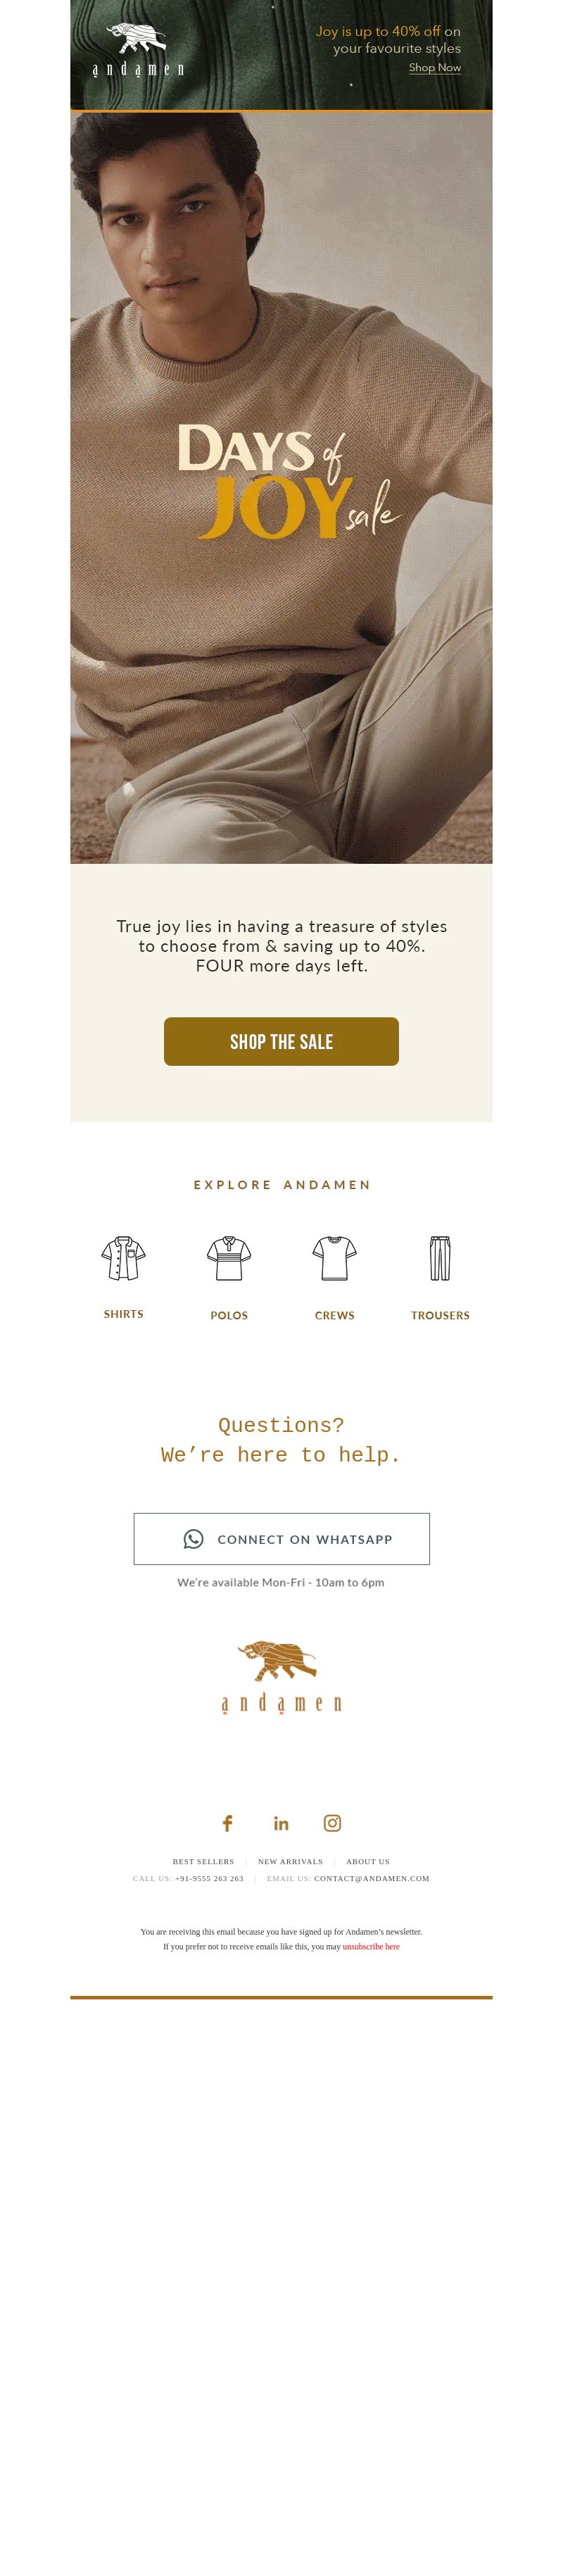Select the Polos shirt icon
The image size is (563, 2576).
[229, 1258]
